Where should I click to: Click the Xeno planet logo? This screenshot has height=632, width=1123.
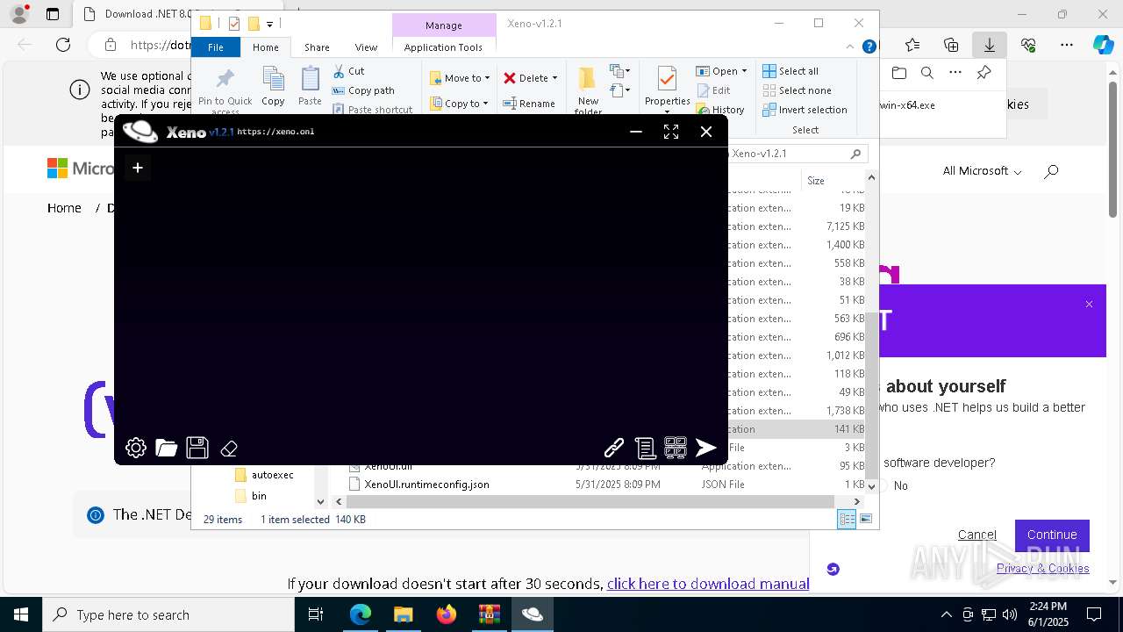[x=140, y=132]
